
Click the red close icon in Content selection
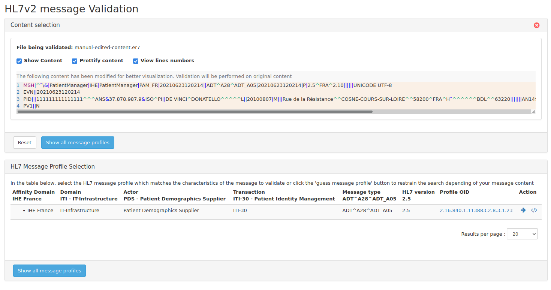click(536, 25)
